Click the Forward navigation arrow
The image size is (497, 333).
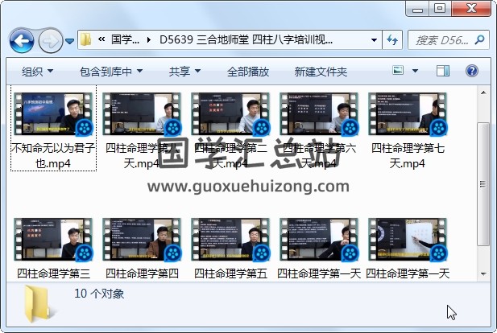(50, 39)
